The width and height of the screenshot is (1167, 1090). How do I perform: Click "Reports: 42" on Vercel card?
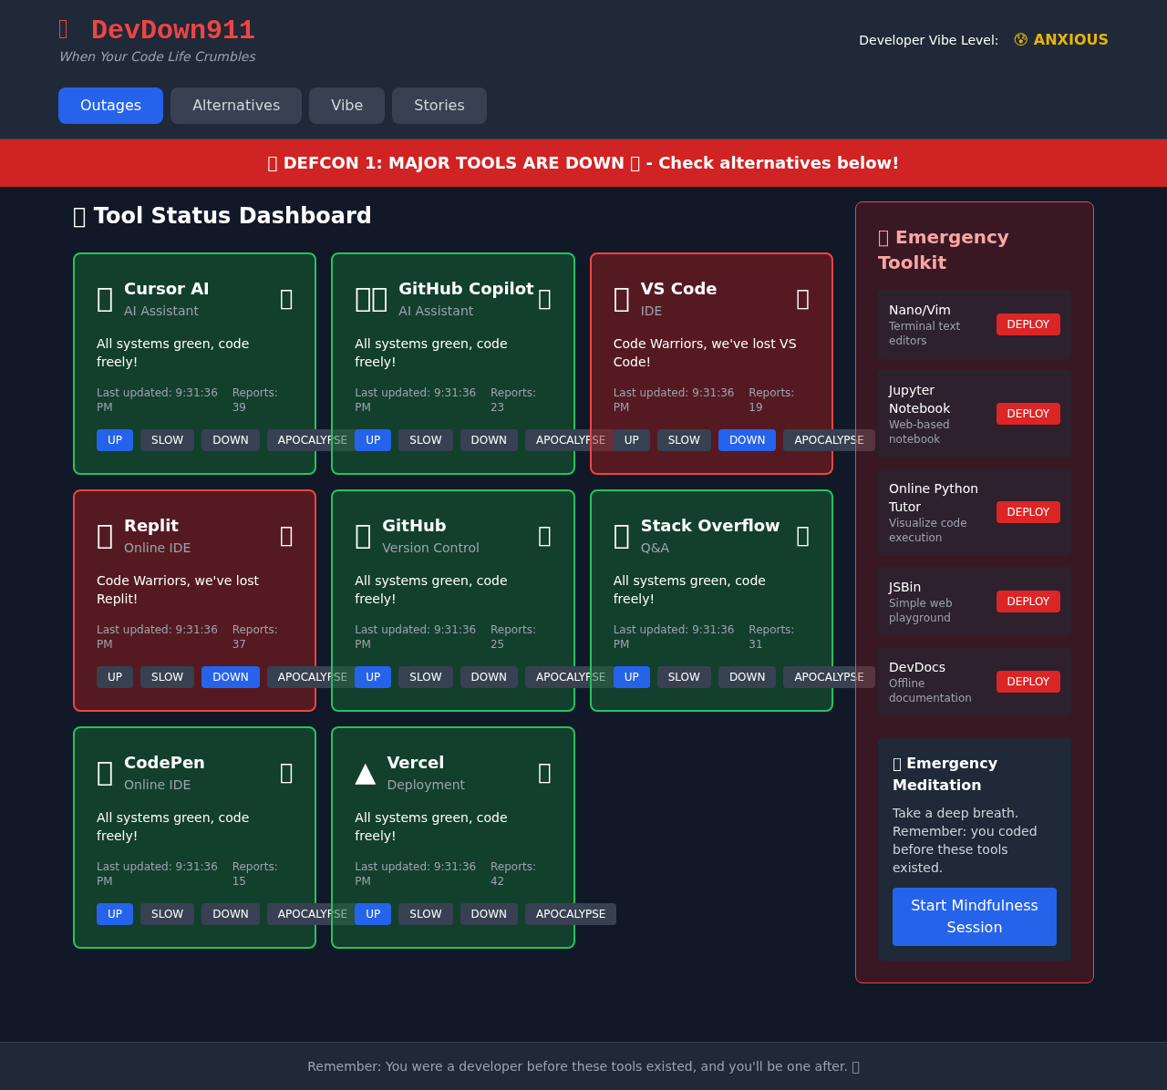513,874
